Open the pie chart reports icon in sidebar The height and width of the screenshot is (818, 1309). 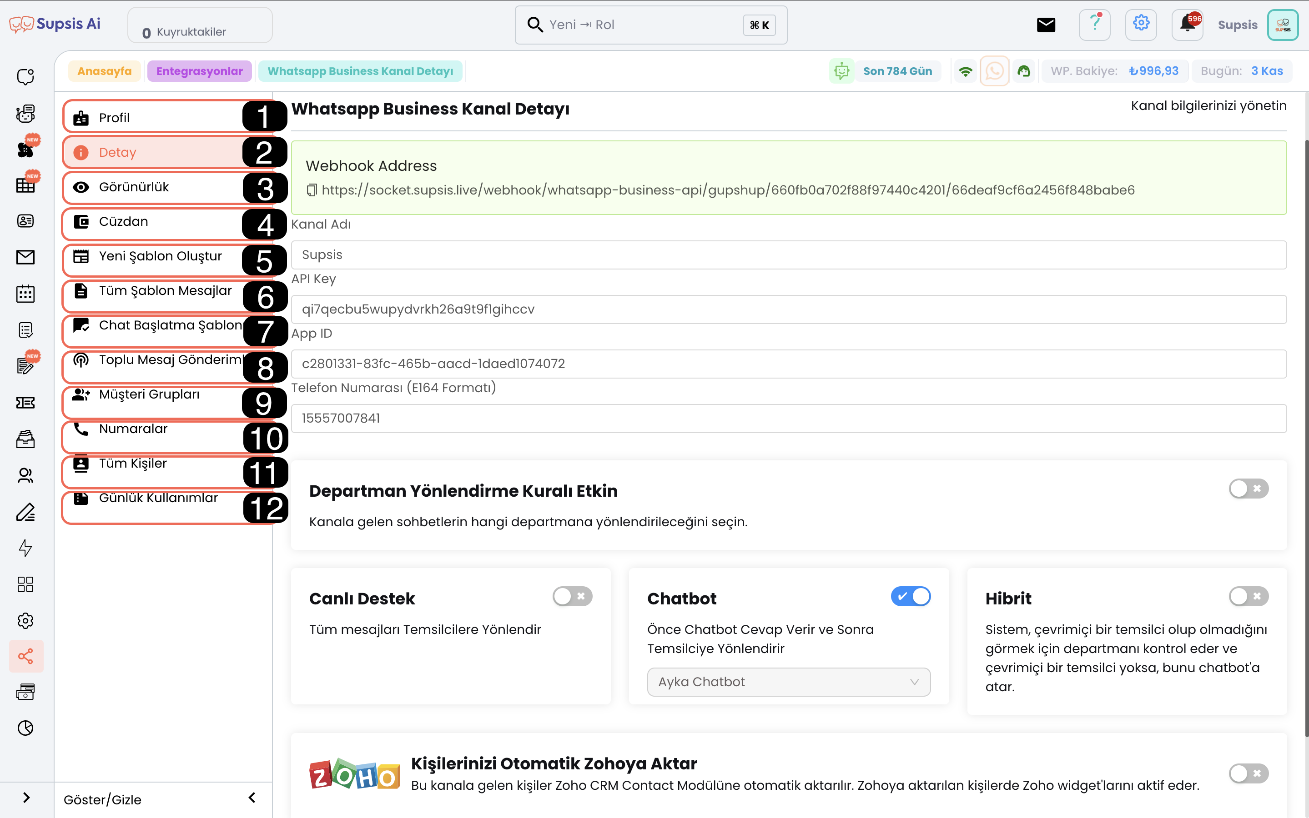point(25,728)
